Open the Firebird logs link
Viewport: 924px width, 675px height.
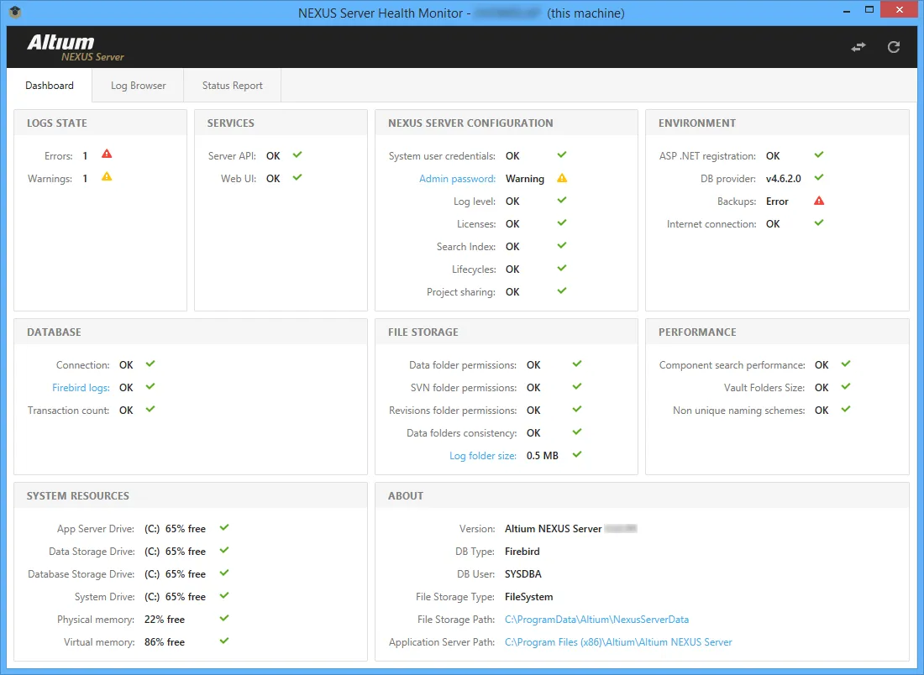81,388
